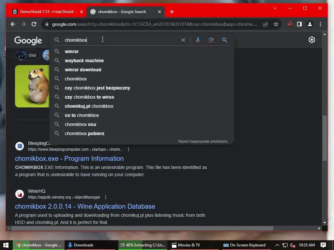The width and height of the screenshot is (334, 250).
Task: Select the chomikbox Google Search tab
Action: click(x=126, y=12)
